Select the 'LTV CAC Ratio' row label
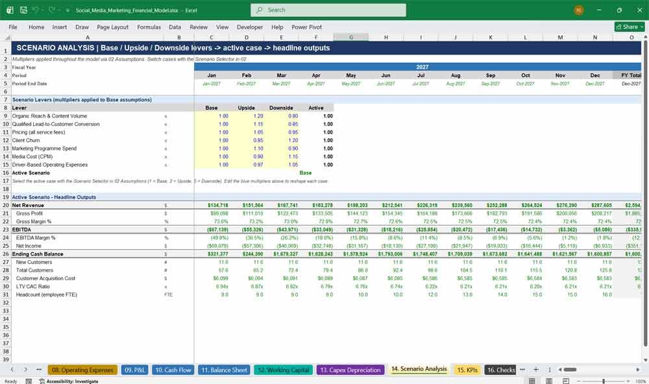Screen dimensions: 649x384 pyautogui.click(x=32, y=286)
